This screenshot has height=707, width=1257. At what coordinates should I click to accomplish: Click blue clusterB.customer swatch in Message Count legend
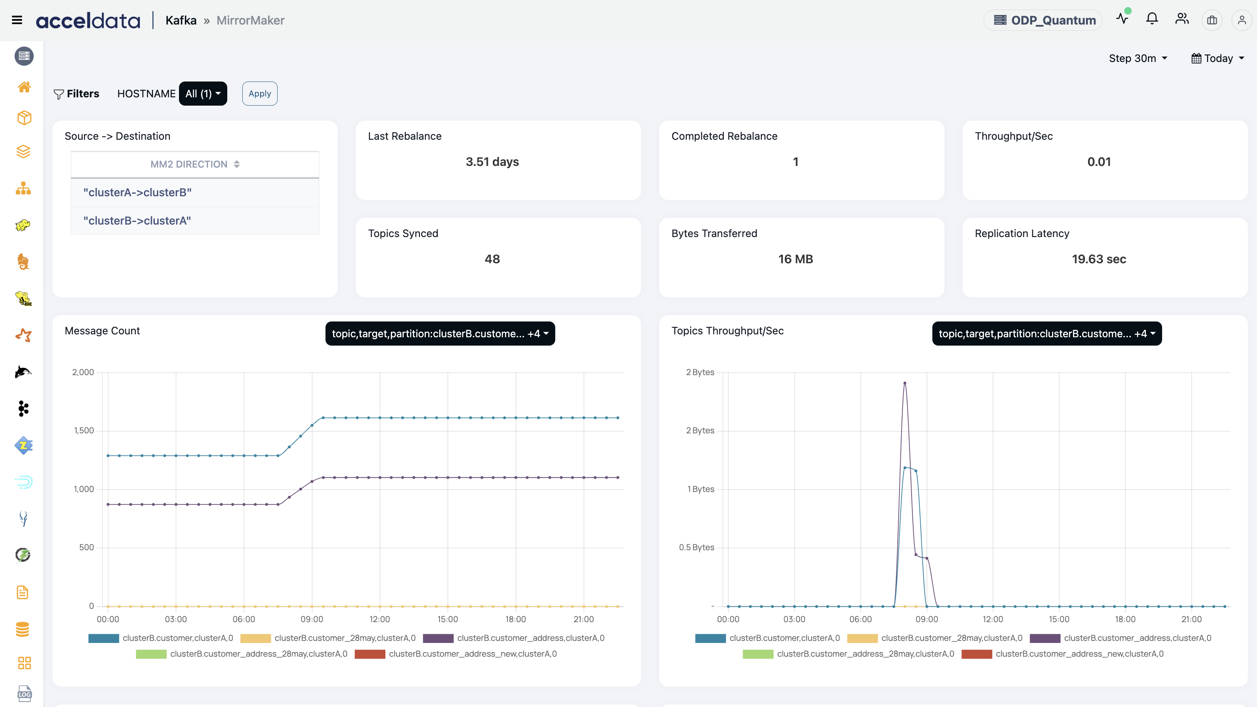point(104,638)
